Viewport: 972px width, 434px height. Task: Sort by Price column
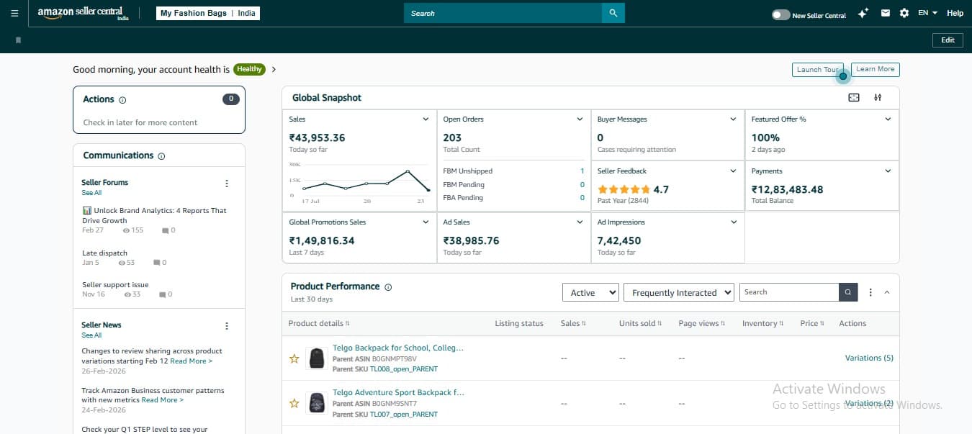pos(812,324)
